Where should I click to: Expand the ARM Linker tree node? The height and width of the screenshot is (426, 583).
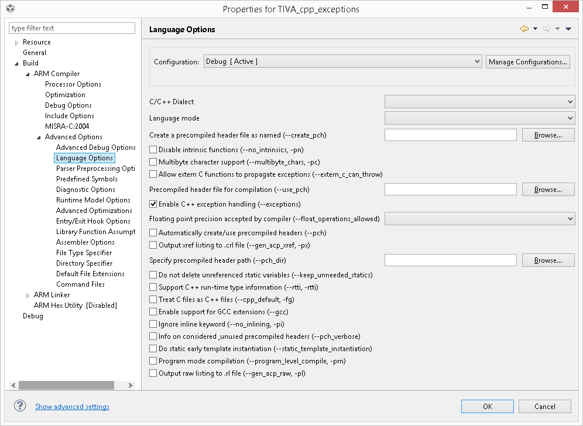click(28, 295)
